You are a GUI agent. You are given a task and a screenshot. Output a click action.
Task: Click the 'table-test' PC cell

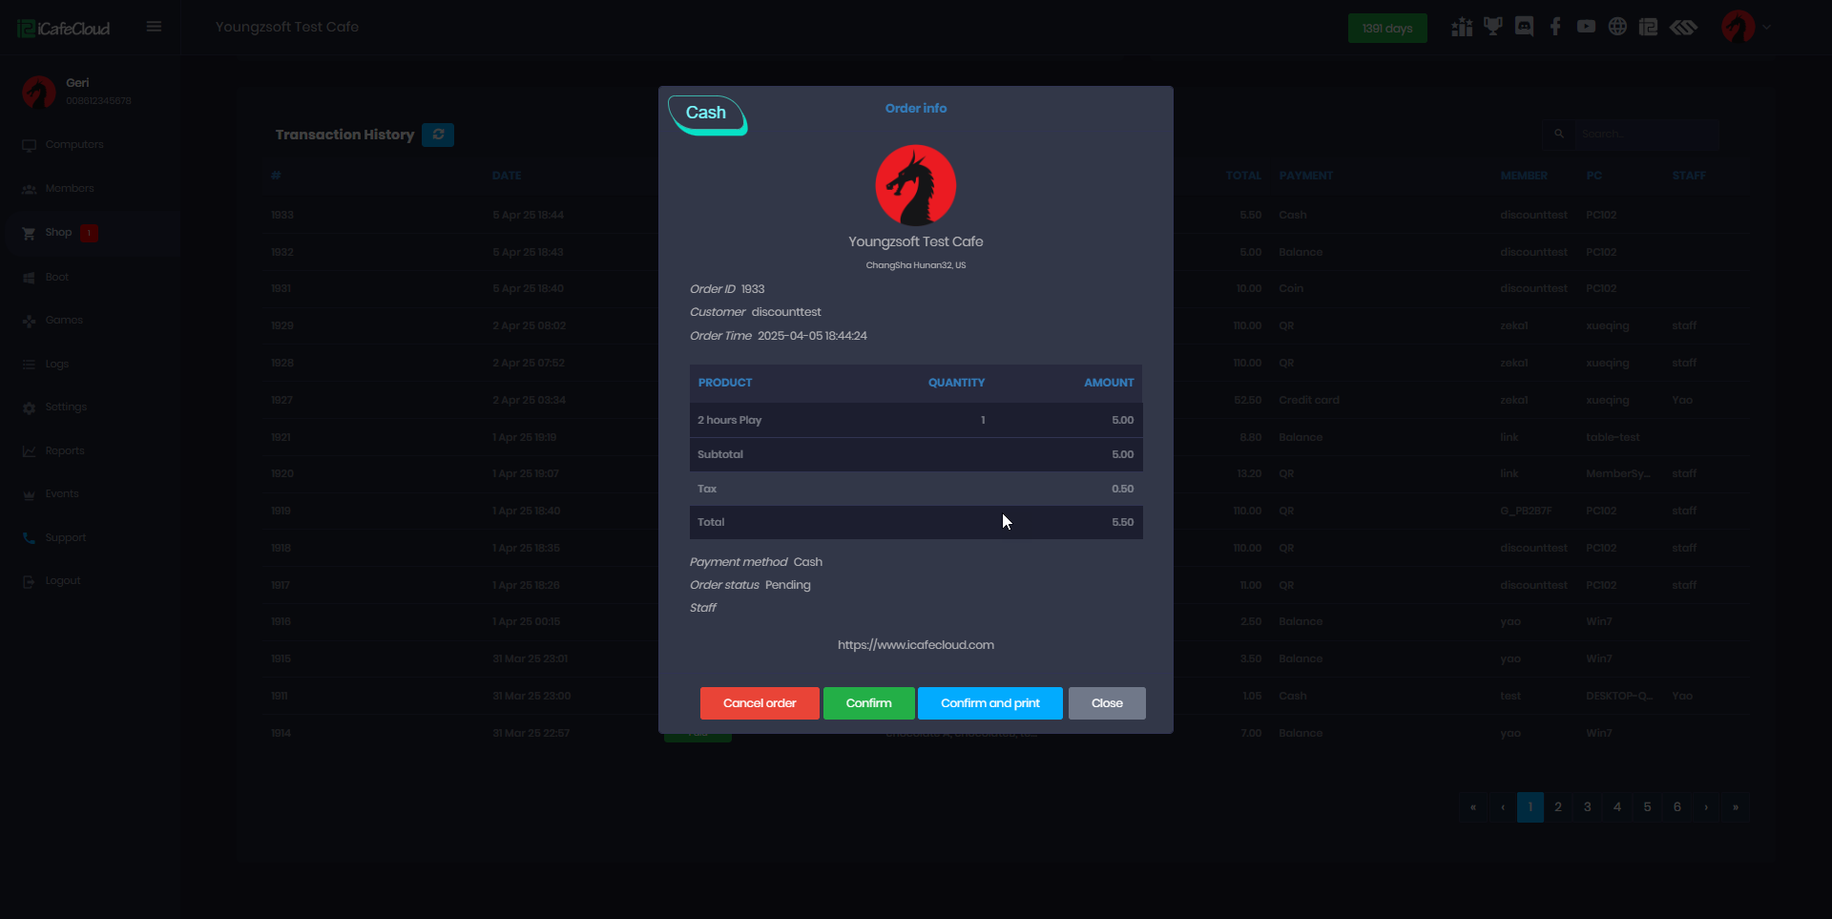[x=1613, y=438]
